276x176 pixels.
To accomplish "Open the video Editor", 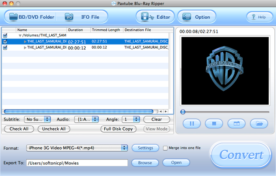I will (155, 17).
